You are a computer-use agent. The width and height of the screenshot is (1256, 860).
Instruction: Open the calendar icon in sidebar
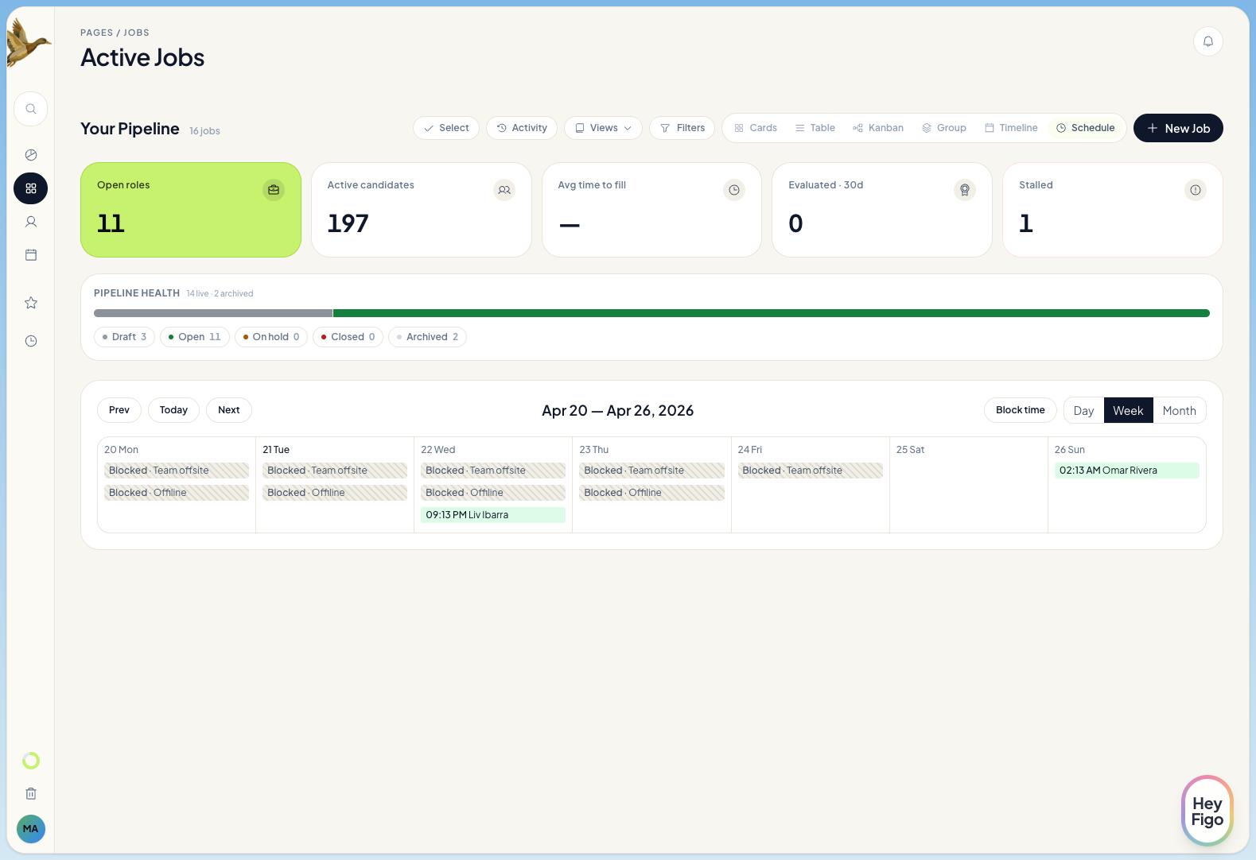pyautogui.click(x=31, y=255)
